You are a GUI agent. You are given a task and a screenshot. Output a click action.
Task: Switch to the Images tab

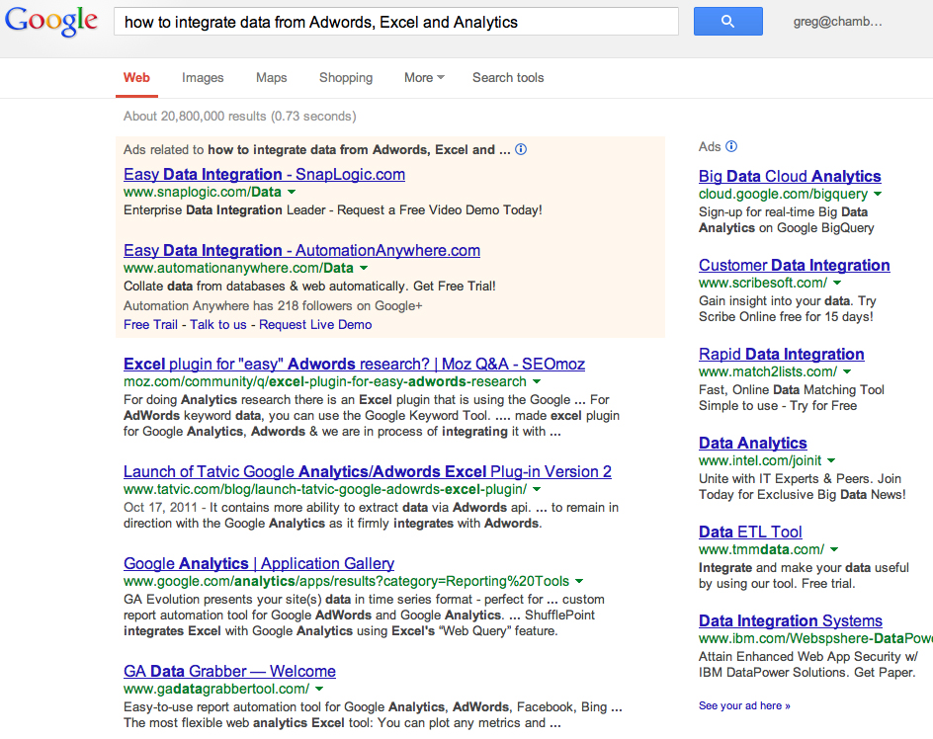[x=203, y=77]
